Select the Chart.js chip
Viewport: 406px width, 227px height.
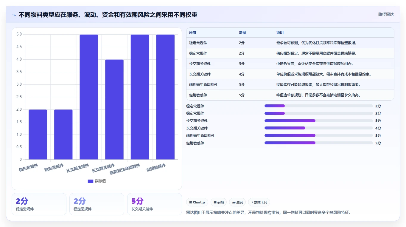(x=197, y=202)
